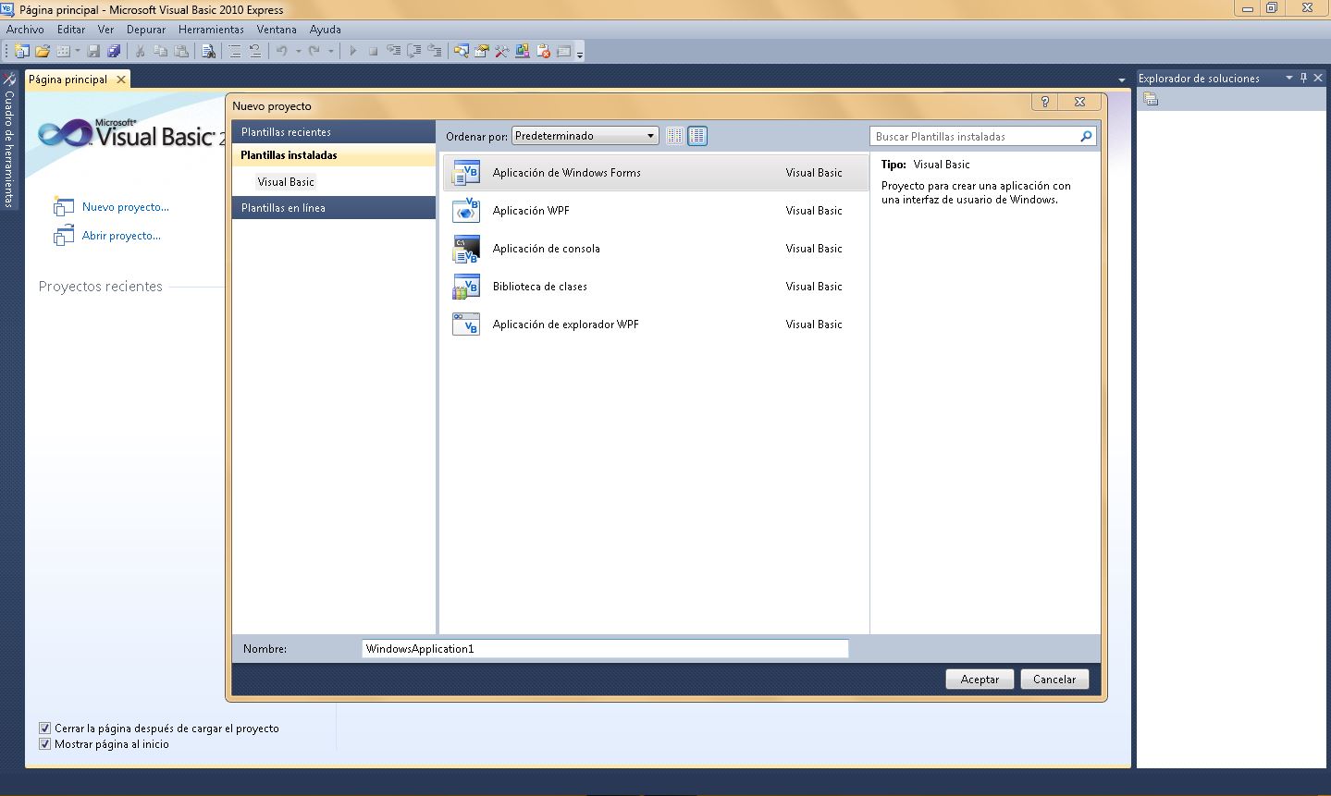Click Nuevo proyecto... link on start page
1331x796 pixels.
126,207
